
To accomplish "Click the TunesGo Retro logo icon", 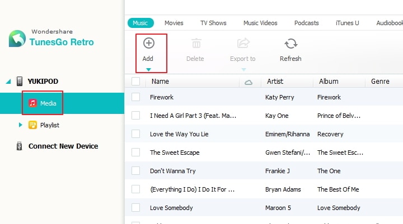I will pos(17,39).
